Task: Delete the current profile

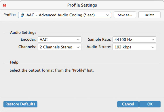Action: pyautogui.click(x=149, y=15)
